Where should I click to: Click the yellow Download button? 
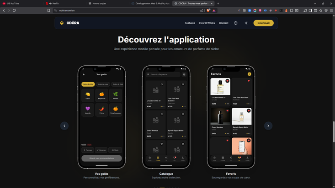point(263,23)
